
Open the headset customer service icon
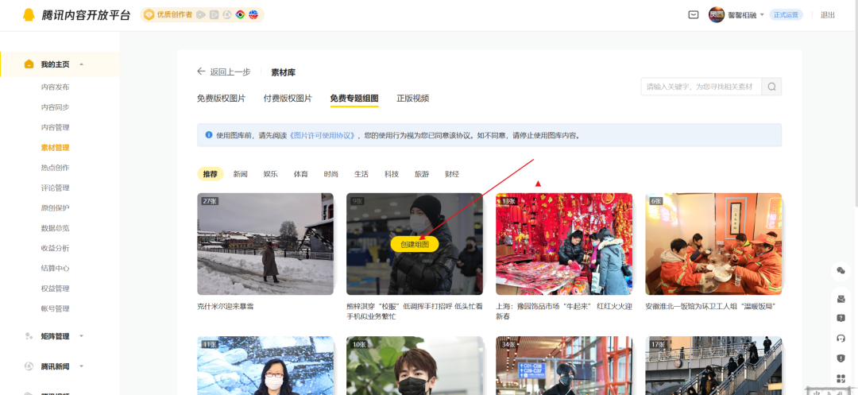(x=841, y=338)
